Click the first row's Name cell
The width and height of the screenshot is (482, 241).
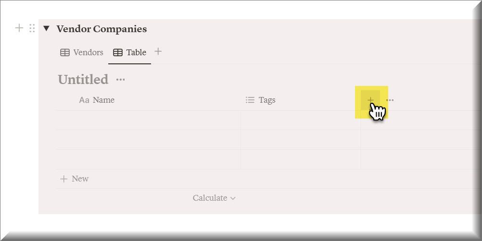pos(148,120)
